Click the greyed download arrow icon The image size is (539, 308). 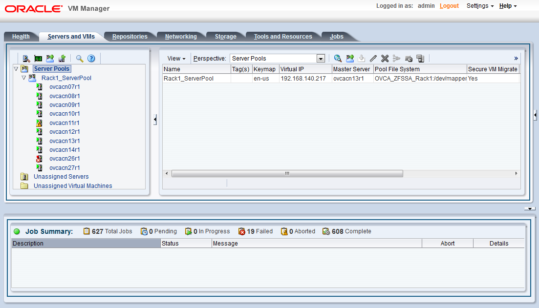pos(361,59)
